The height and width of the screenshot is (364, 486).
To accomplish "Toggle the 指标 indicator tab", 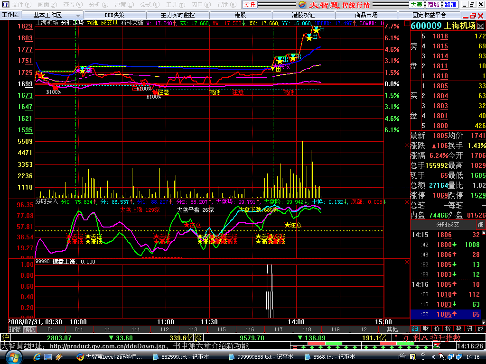I will [x=15, y=329].
